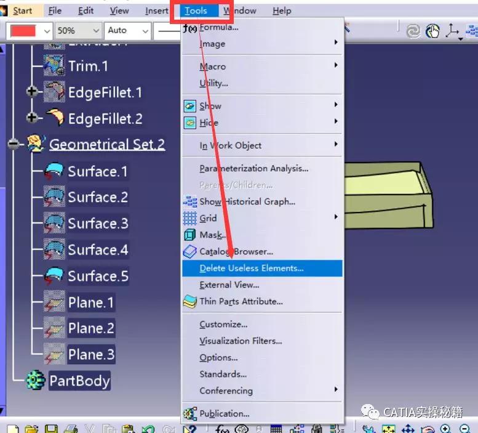Click the Paste clipboard icon
The height and width of the screenshot is (433, 478).
point(129,429)
